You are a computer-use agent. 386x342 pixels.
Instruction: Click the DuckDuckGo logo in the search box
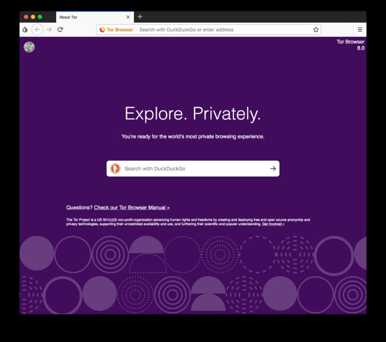[115, 169]
